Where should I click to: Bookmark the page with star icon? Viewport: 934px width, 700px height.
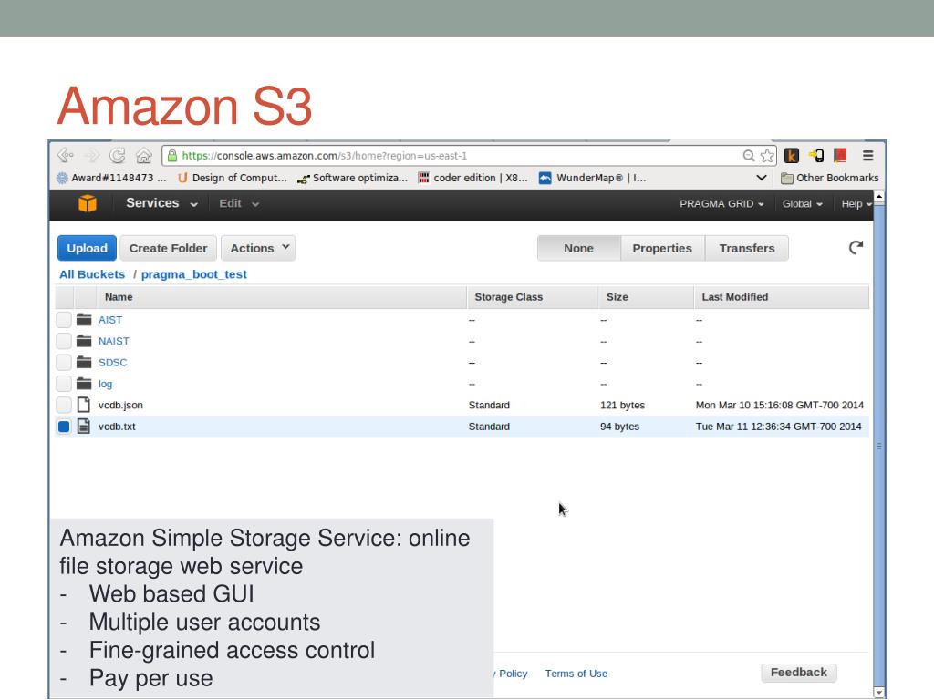767,155
